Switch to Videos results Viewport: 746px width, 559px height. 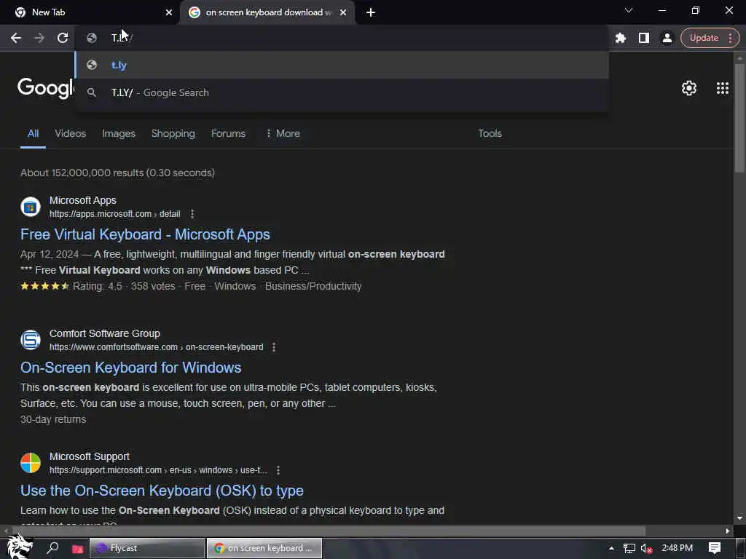71,134
